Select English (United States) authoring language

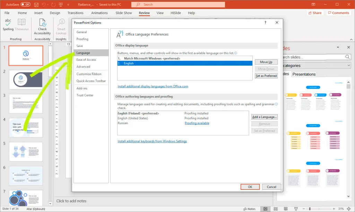pyautogui.click(x=183, y=118)
